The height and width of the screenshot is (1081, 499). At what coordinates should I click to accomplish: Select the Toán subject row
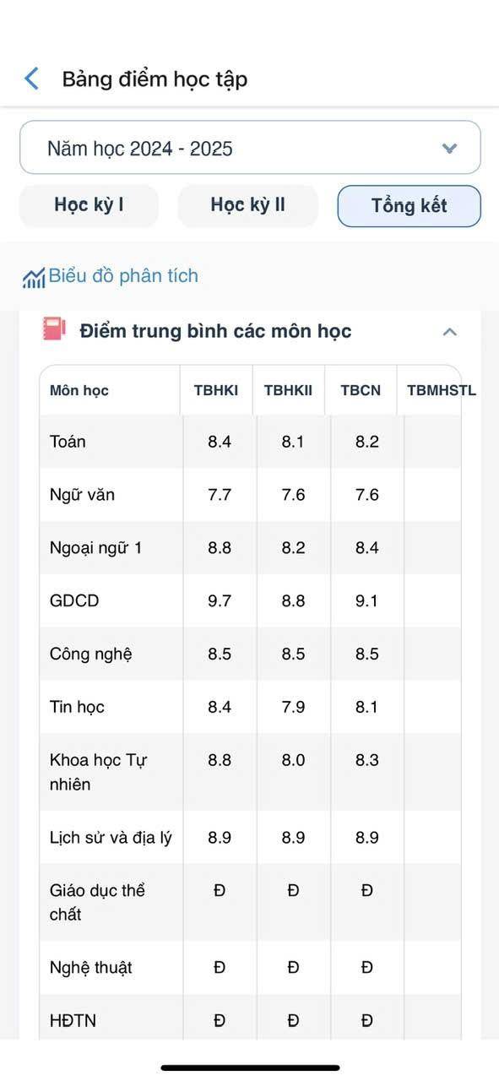[x=250, y=442]
